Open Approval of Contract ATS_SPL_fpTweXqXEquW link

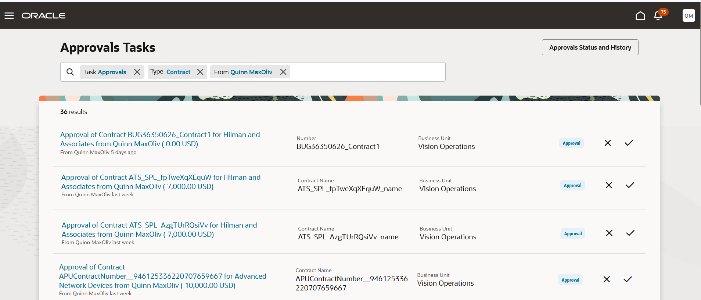[x=161, y=182]
